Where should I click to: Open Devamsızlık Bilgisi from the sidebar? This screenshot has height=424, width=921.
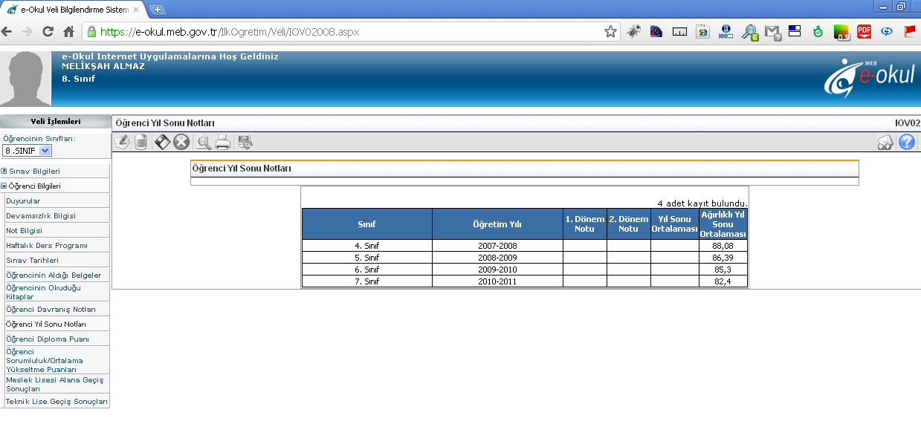point(41,216)
